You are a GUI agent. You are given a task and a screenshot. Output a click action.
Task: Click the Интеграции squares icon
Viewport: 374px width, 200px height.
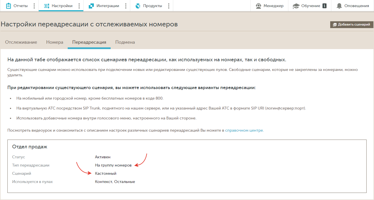tap(91, 6)
